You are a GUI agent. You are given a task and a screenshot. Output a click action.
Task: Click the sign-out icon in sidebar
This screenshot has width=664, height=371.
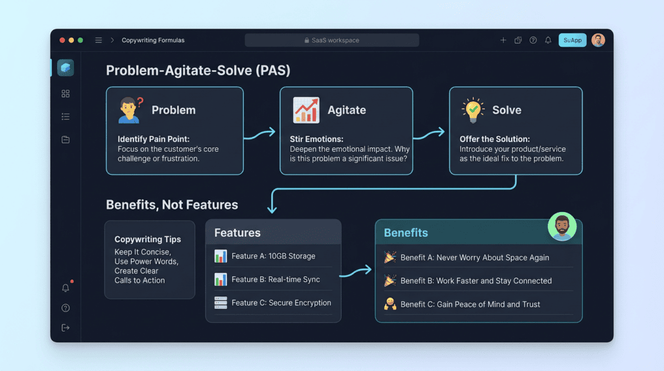tap(65, 328)
